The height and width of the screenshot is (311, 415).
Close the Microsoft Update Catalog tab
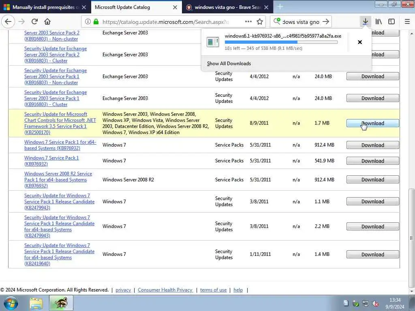[175, 7]
